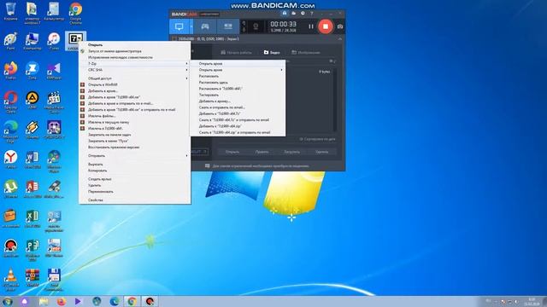547x307 pixels.
Task: Open File Explorer from the taskbar
Action: pos(44,301)
